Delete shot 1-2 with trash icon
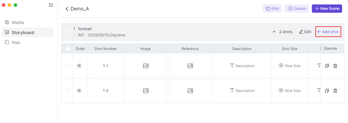This screenshot has width=348, height=123. pyautogui.click(x=335, y=91)
